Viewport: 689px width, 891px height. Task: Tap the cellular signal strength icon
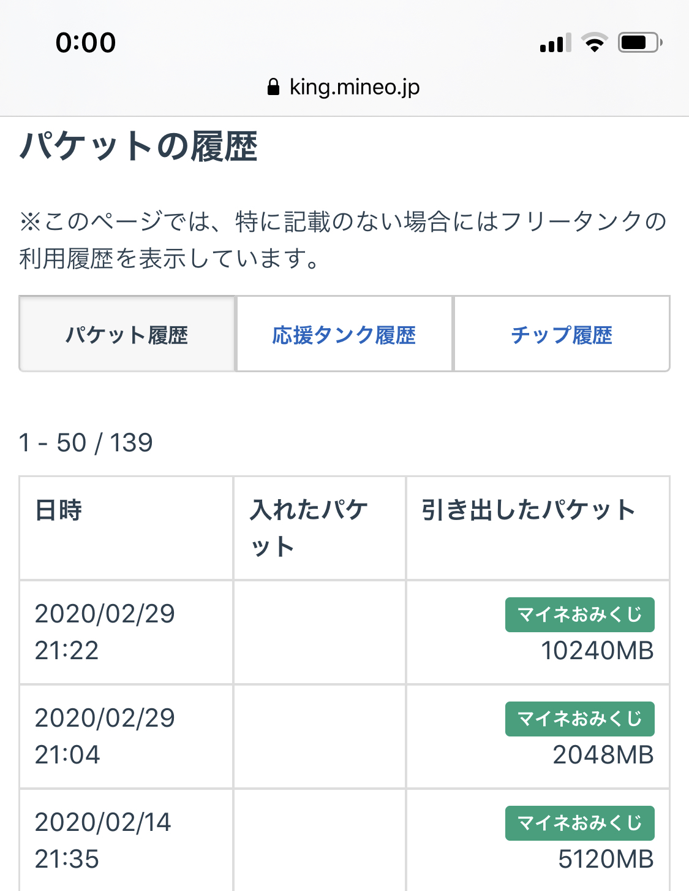point(555,43)
